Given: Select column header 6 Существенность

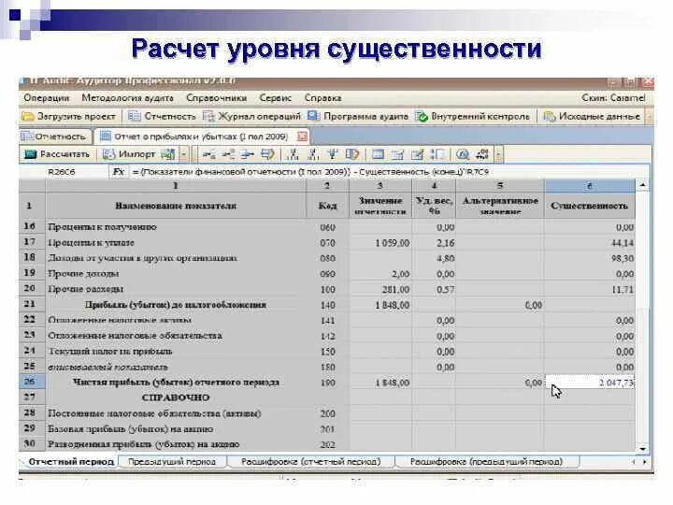Looking at the screenshot, I should 589,185.
